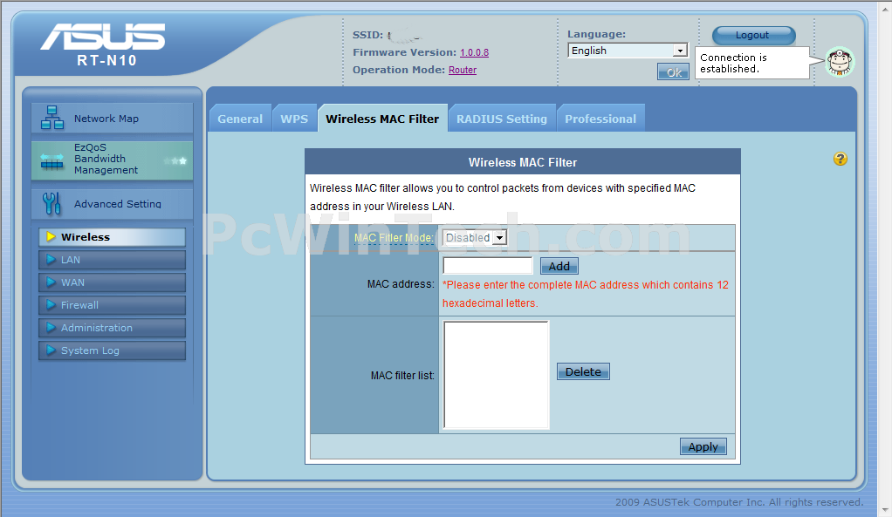
Task: Go to the Professional tab
Action: coord(600,119)
